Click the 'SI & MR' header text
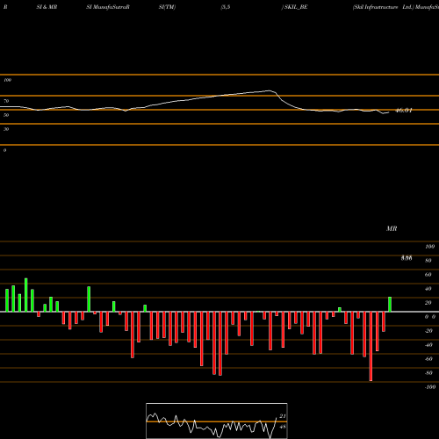Image resolution: width=439 pixels, height=439 pixels. coord(47,7)
